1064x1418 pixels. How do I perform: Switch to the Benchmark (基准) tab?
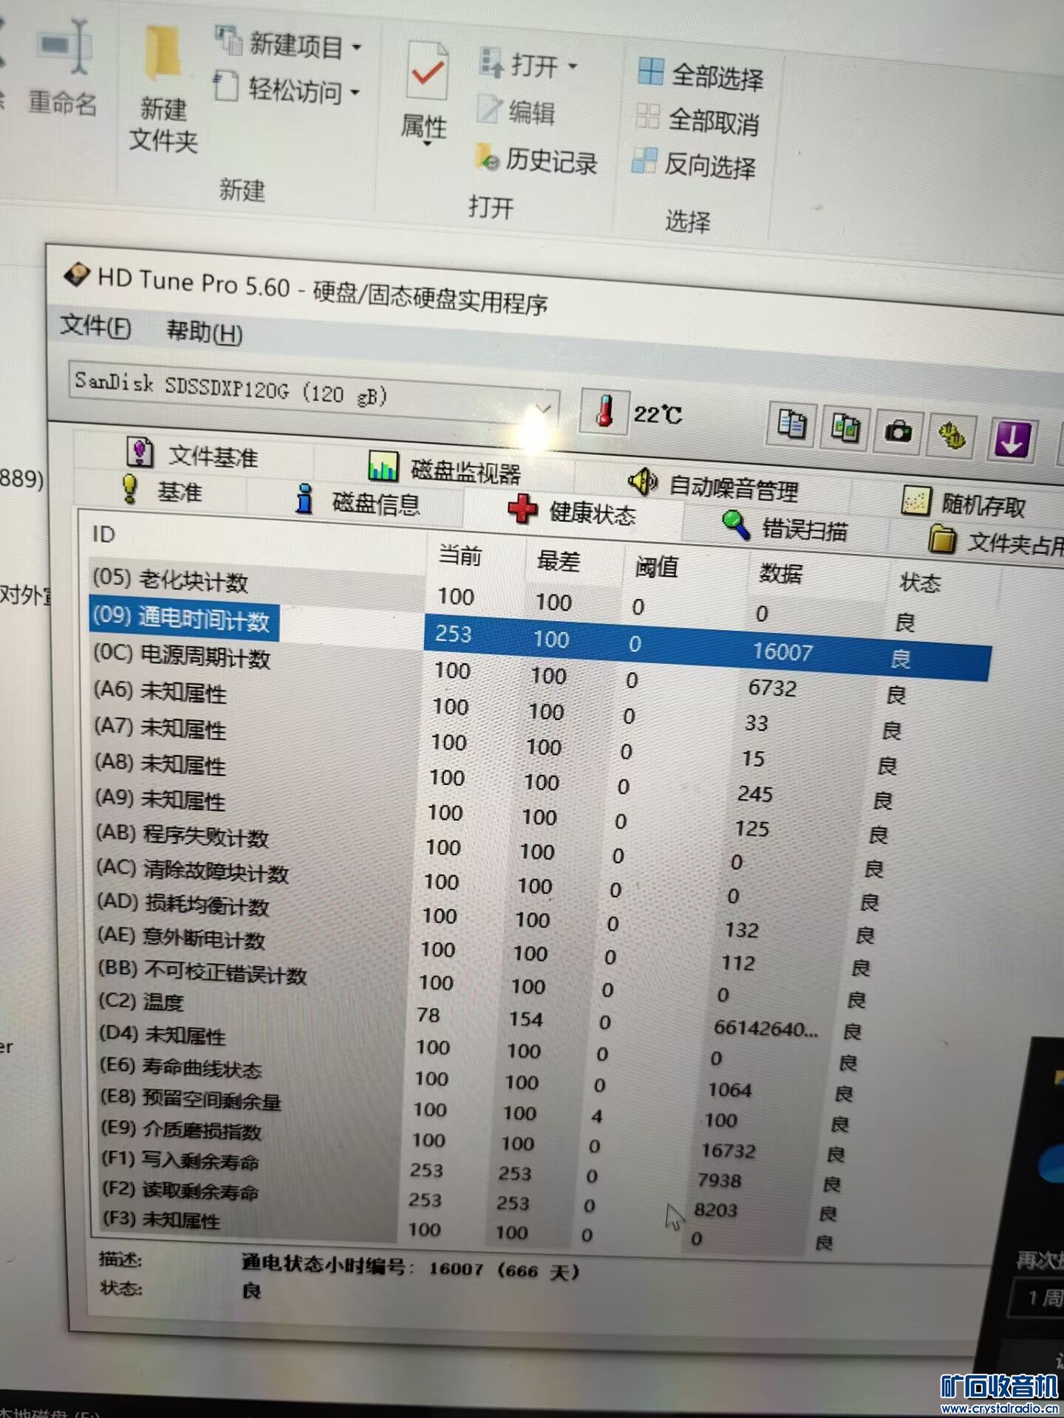point(161,490)
